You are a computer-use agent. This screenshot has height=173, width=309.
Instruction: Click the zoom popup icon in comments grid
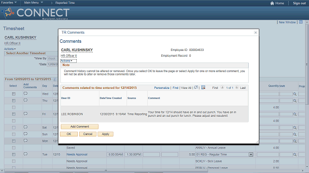pos(196,87)
